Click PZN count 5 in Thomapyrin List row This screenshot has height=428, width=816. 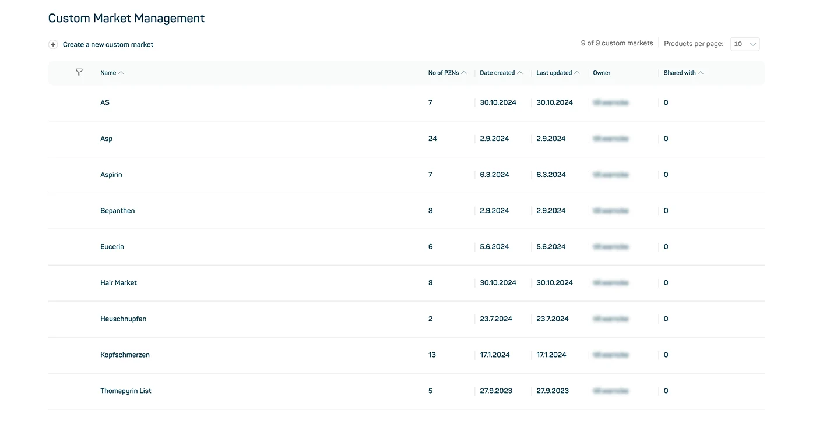pyautogui.click(x=431, y=391)
